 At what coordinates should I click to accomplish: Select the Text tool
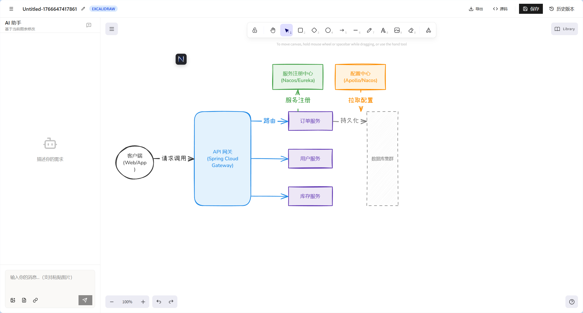[x=383, y=30]
